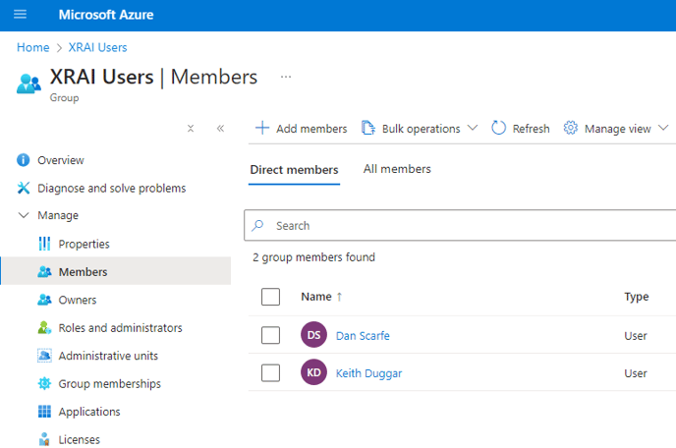Open Administrative units
This screenshot has height=448, width=676.
pos(108,357)
